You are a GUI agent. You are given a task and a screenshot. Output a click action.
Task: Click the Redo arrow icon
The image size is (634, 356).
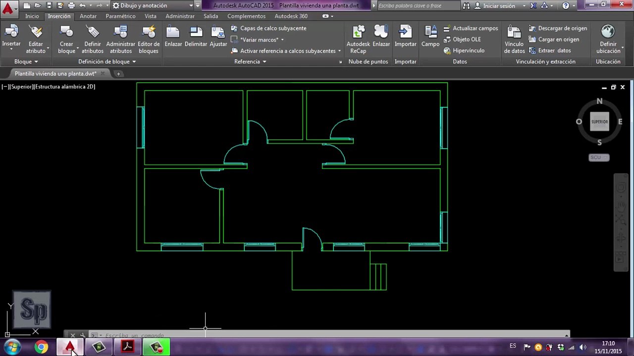pyautogui.click(x=100, y=5)
